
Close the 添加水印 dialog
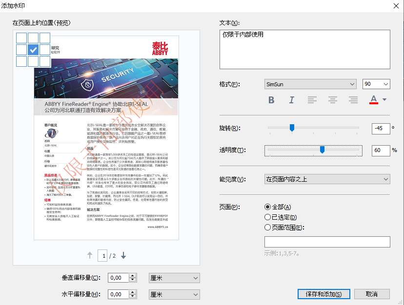point(396,6)
